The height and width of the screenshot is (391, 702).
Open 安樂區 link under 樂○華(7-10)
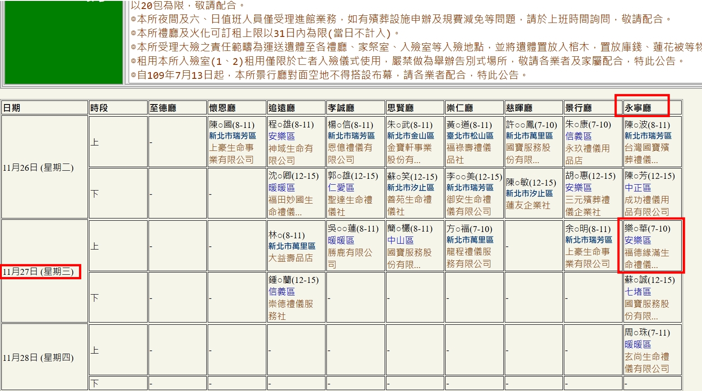(638, 241)
